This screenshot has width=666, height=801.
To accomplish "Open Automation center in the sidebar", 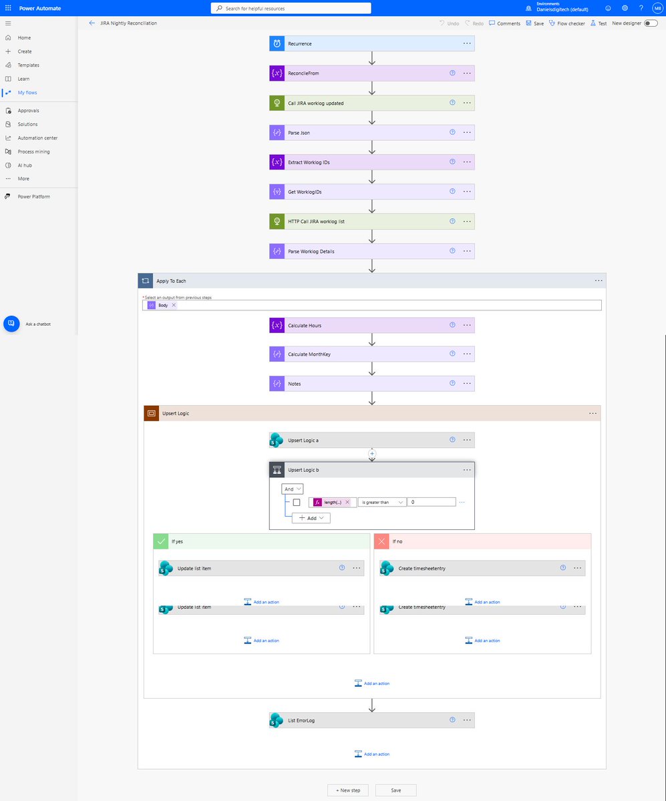I will (39, 138).
